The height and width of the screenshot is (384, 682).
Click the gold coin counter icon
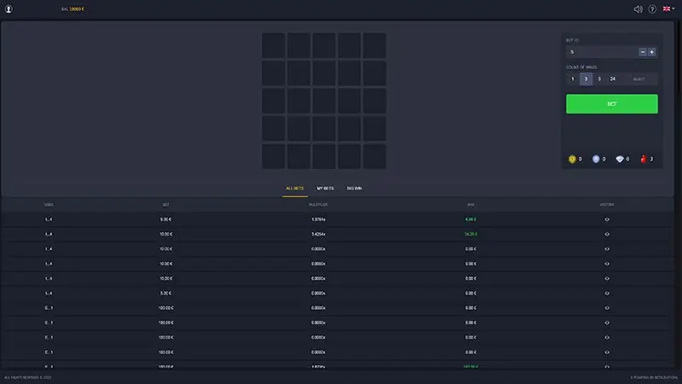572,160
